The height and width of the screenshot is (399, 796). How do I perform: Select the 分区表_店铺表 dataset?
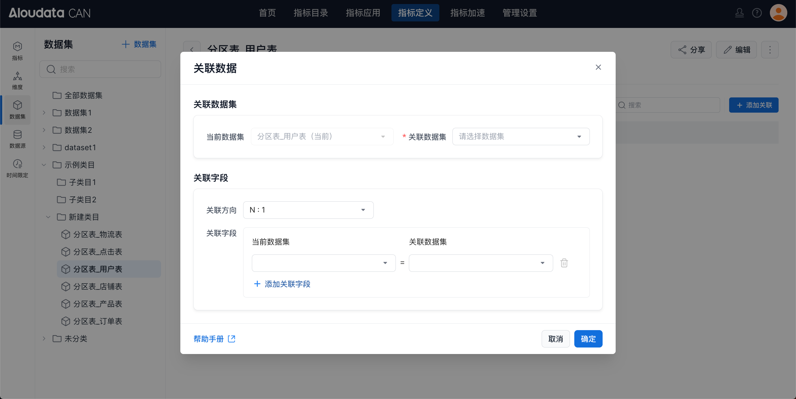[109, 286]
